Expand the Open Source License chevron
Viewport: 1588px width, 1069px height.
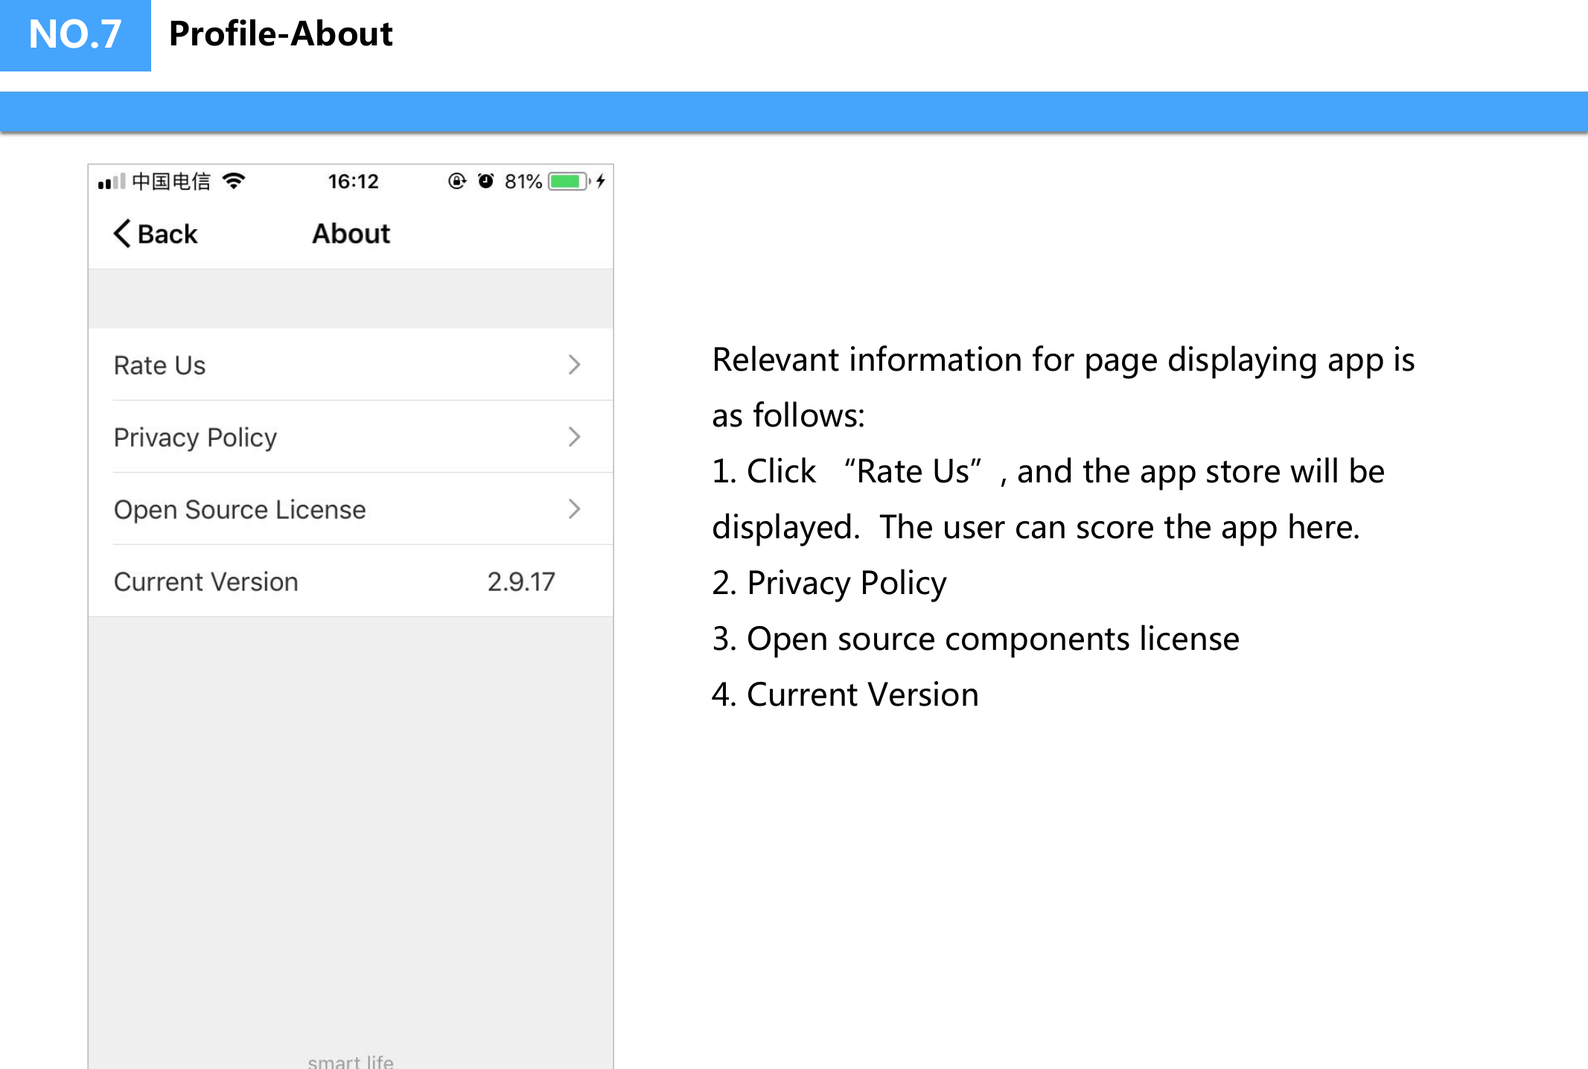click(x=574, y=509)
